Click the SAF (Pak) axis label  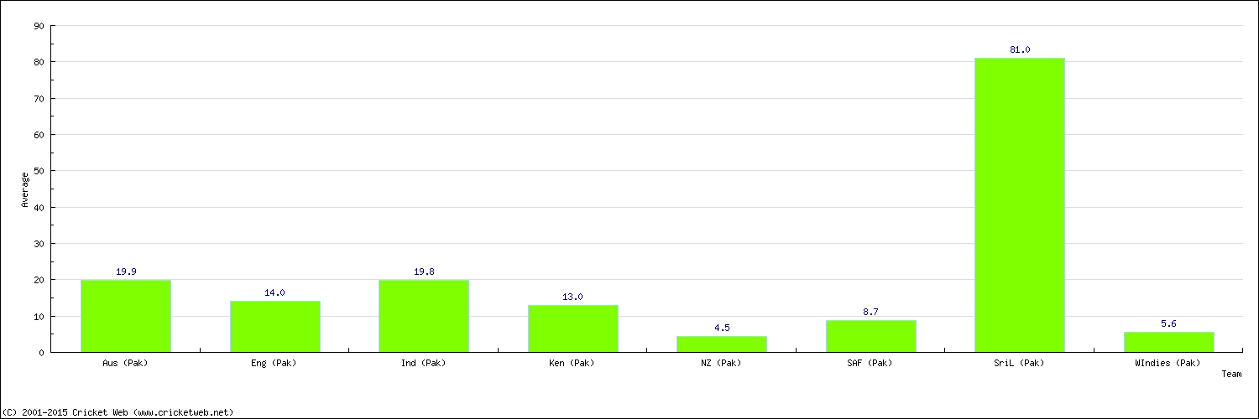pos(871,363)
